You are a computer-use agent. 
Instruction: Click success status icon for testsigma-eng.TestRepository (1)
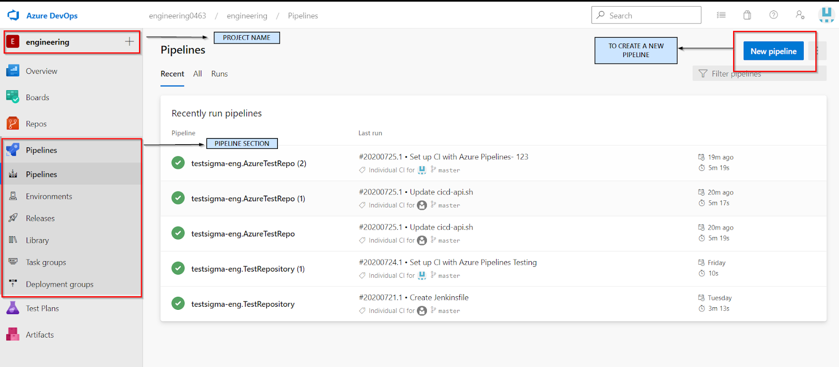178,268
